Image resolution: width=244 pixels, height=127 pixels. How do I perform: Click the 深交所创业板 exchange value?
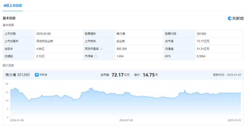[x=45, y=41]
